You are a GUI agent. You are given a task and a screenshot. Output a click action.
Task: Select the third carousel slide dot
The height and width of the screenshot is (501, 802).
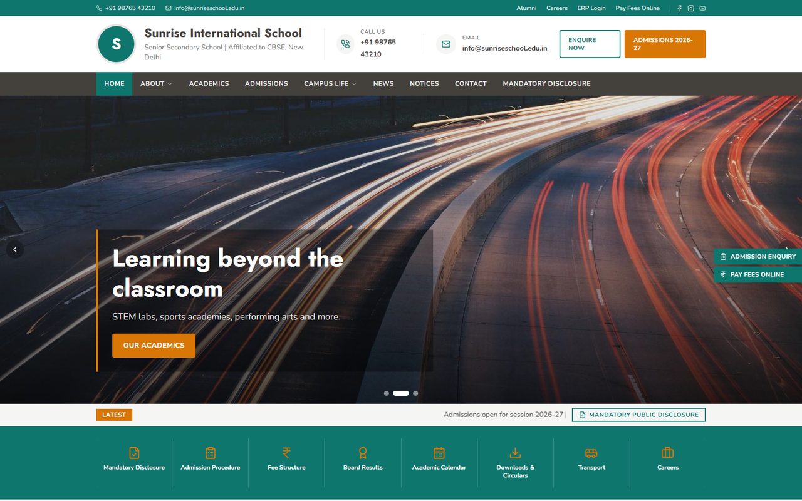click(415, 393)
